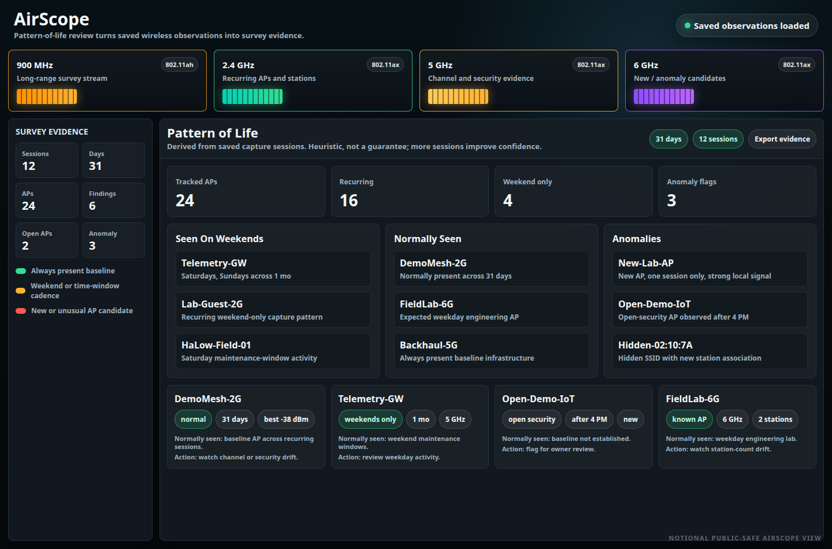832x549 pixels.
Task: Select the Days 31 stat tile
Action: tap(114, 160)
